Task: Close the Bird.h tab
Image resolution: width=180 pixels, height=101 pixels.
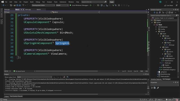Action: pyautogui.click(x=23, y=10)
